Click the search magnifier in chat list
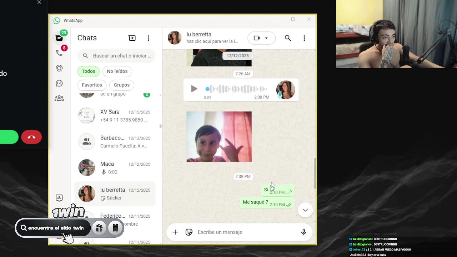The image size is (457, 257). point(85,56)
